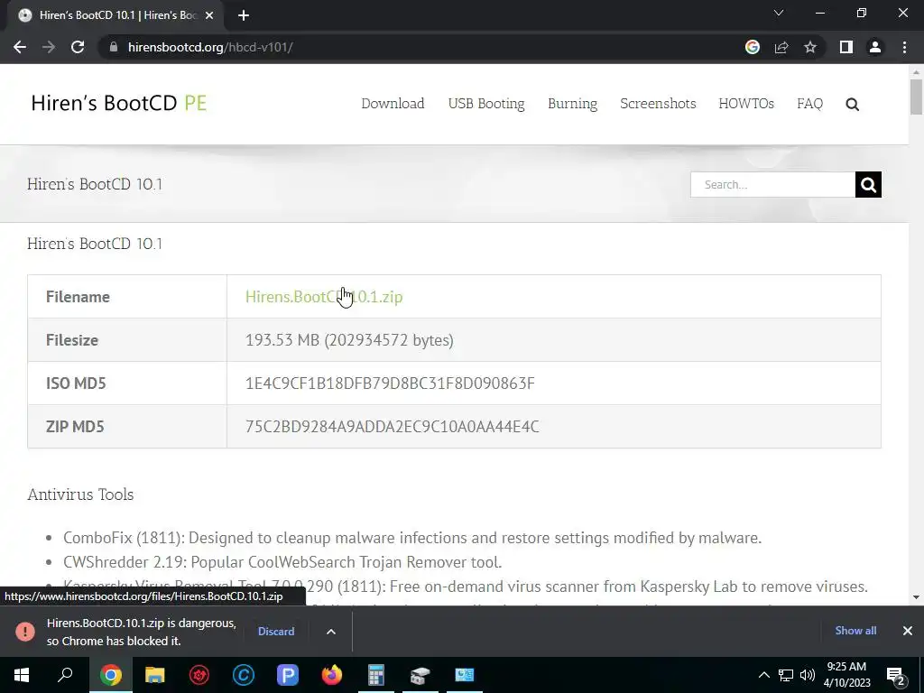Show hidden system tray icons
This screenshot has width=924, height=693.
[763, 675]
